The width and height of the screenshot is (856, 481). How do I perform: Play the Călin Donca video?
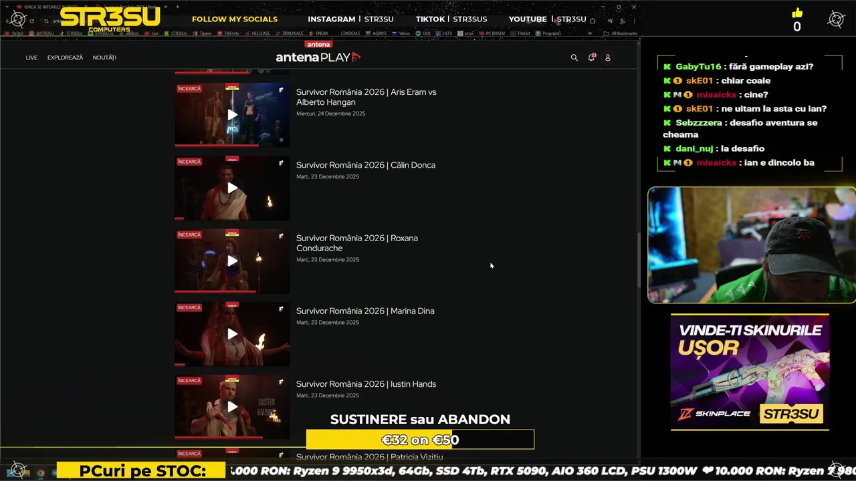click(232, 188)
